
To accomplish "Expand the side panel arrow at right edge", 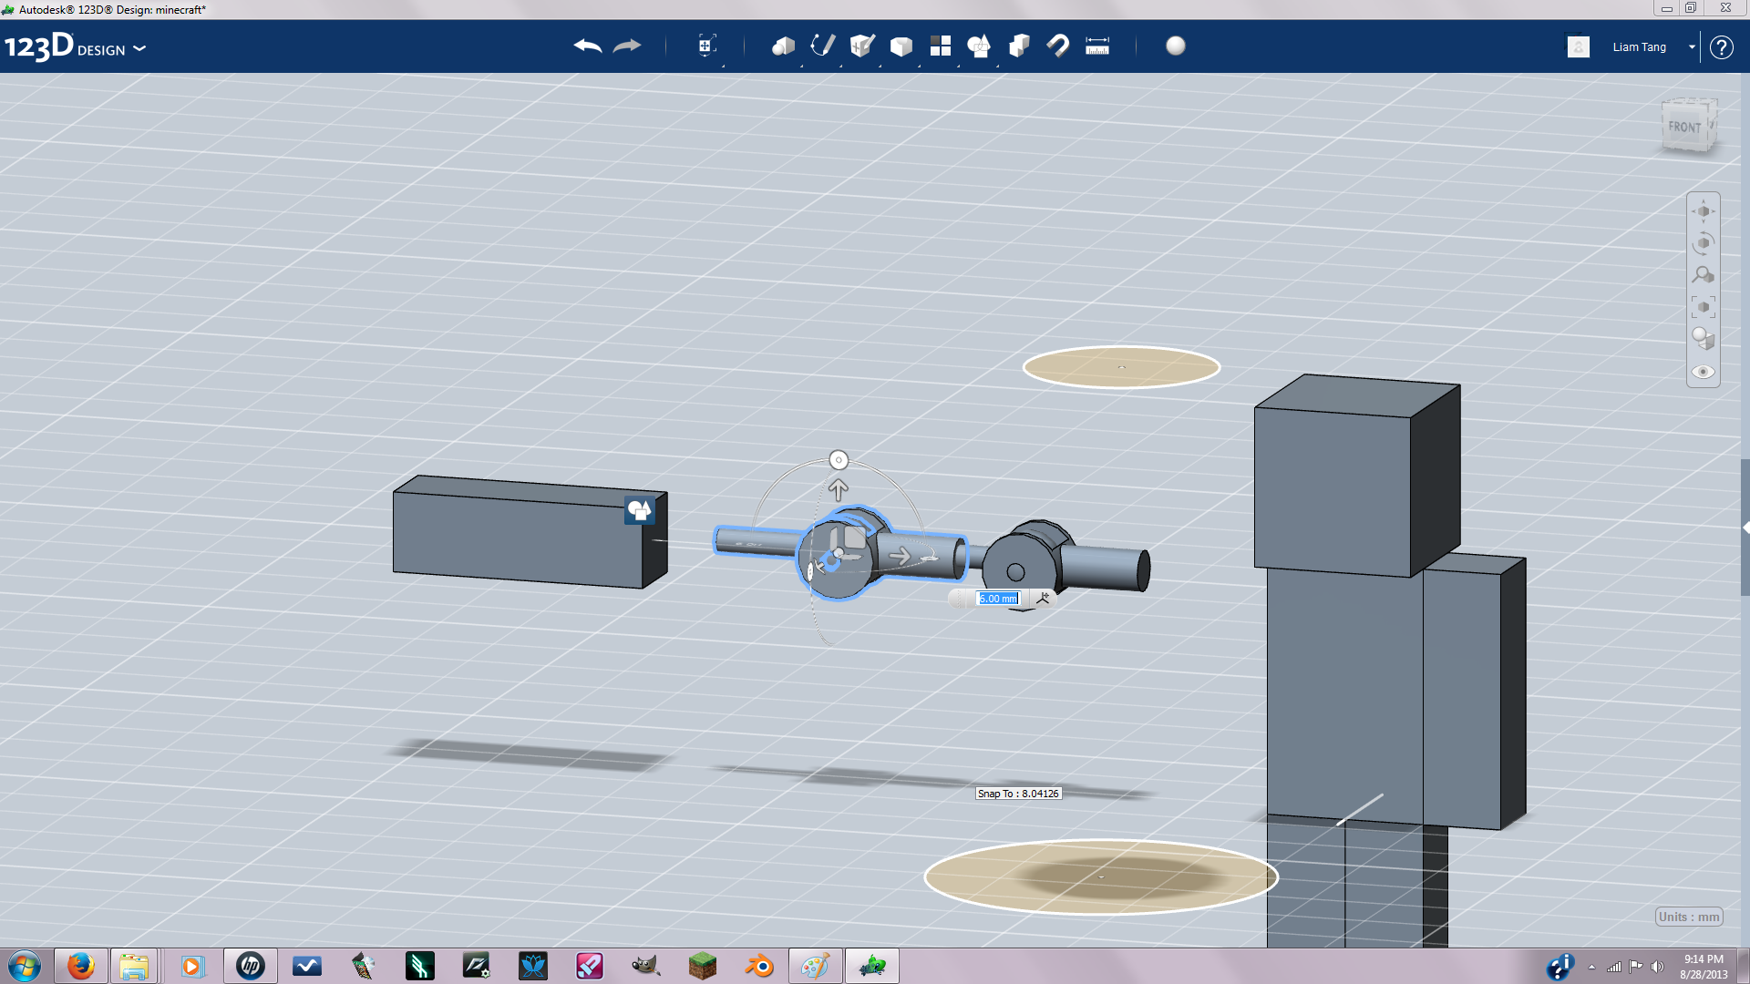I will tap(1745, 528).
